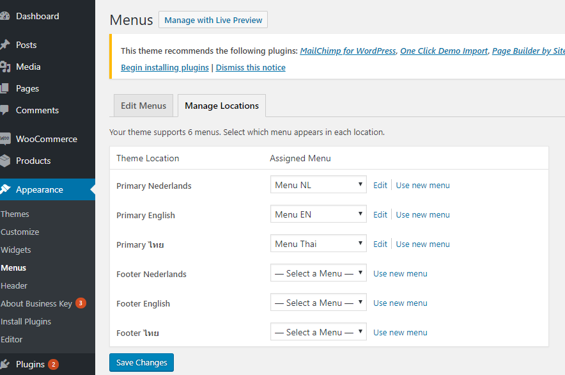Screen dimensions: 565x375
Task: Select the Manage Locations tab
Action: coord(222,106)
